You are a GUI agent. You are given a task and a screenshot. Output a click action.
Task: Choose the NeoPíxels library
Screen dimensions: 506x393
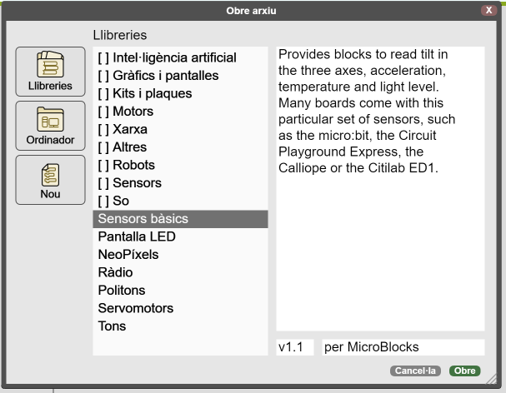point(128,255)
